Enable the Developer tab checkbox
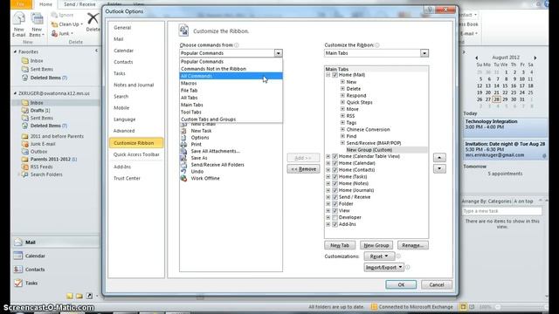Viewport: 559px width, 314px height. click(x=335, y=217)
